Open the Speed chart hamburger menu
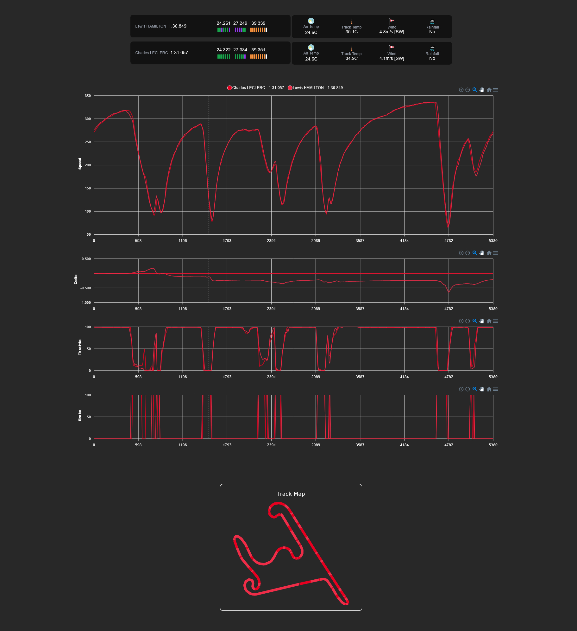 tap(496, 90)
